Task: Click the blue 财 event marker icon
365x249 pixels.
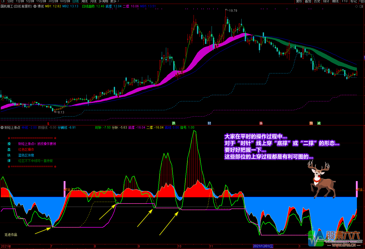Action: point(209,123)
